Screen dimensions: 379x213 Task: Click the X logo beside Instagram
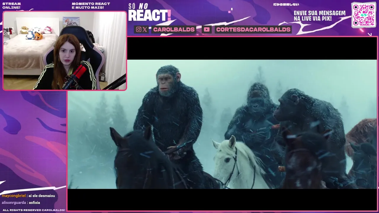[144, 29]
